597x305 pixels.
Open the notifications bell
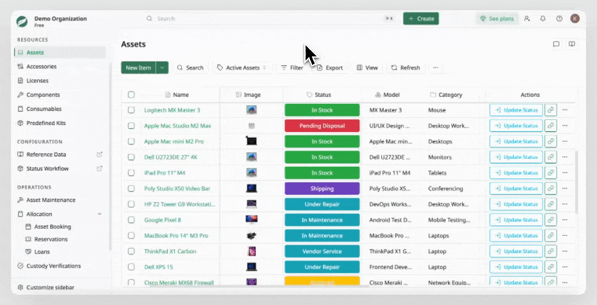click(x=543, y=19)
